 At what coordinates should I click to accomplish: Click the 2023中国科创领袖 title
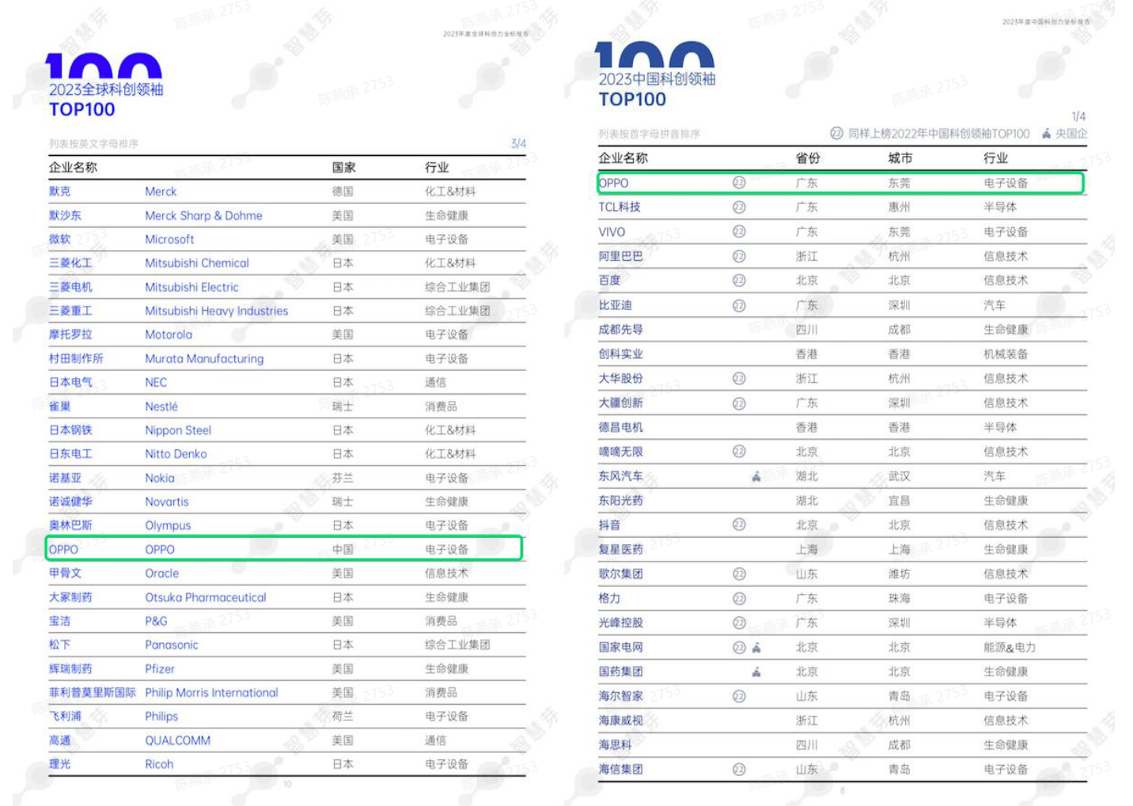pyautogui.click(x=657, y=79)
